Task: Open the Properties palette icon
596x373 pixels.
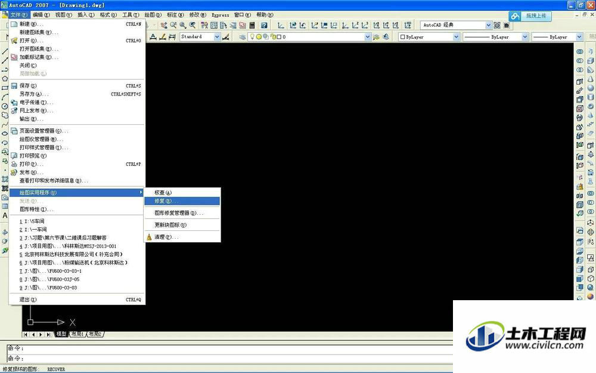Action: pos(204,25)
